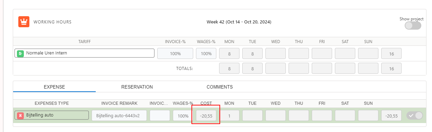This screenshot has width=432, height=132.
Task: Click the empty Wednesday hours field in the tariff row
Action: pos(275,53)
